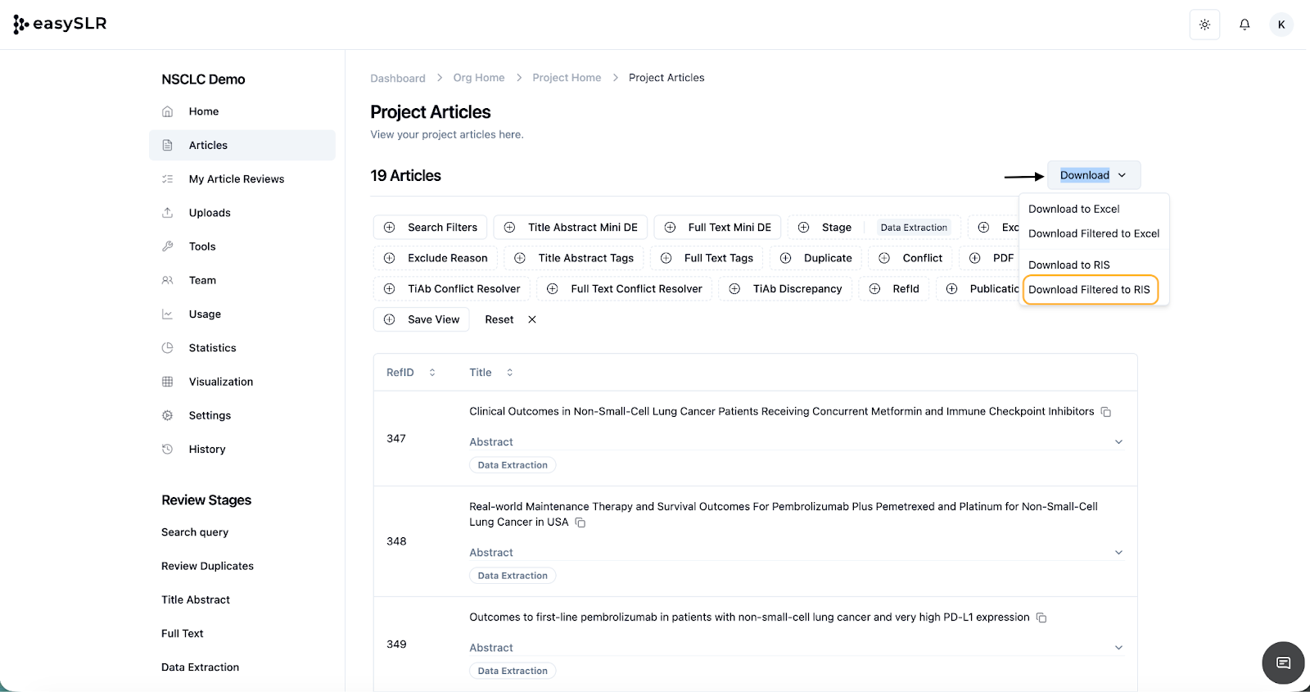Copy title of article 348 icon
The image size is (1310, 692).
(x=580, y=522)
